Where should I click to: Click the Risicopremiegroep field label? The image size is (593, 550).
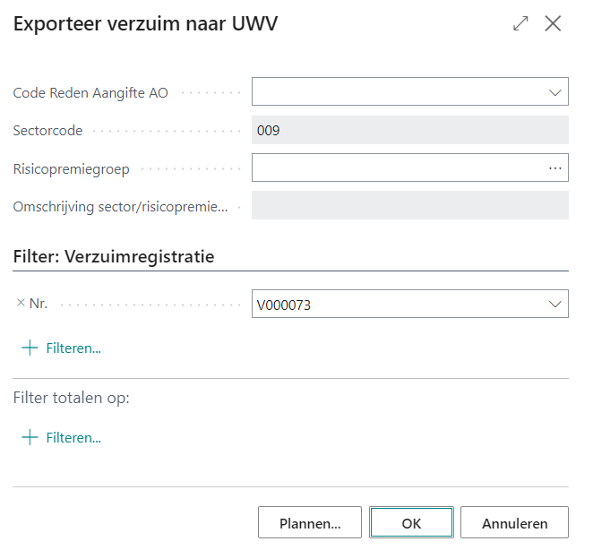[71, 168]
